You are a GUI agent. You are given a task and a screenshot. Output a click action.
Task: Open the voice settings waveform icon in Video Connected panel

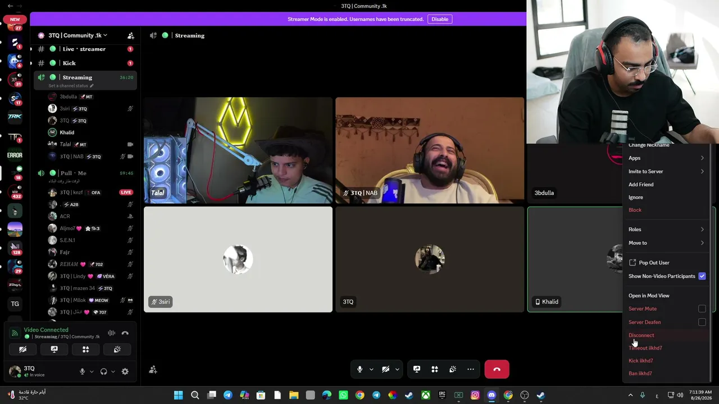tap(111, 333)
